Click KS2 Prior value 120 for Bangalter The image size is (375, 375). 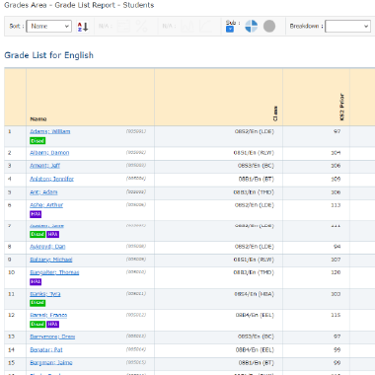point(336,272)
